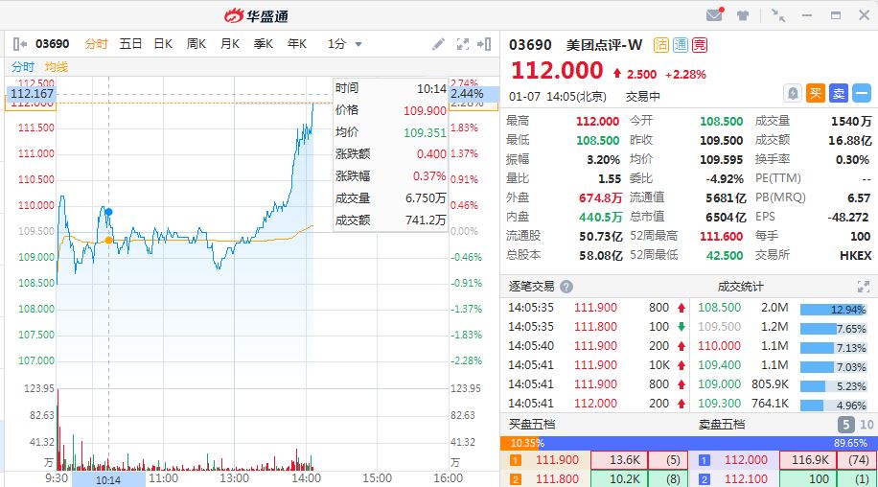Open the 1分 interval dropdown
Viewport: 878px width, 487px height.
345,44
